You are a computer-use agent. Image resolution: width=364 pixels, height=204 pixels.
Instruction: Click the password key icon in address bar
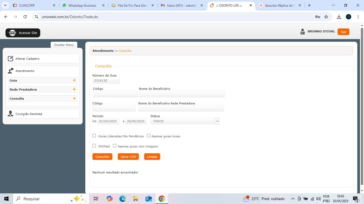[x=317, y=17]
